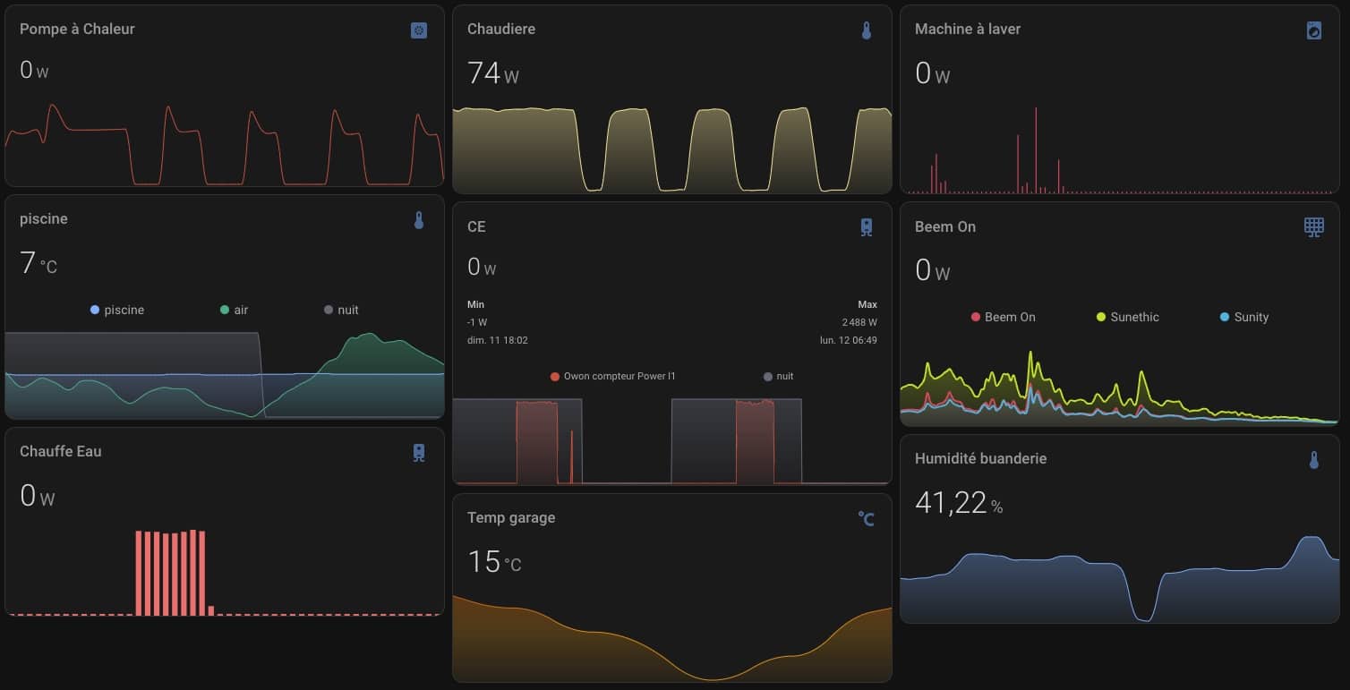Screen dimensions: 1350x690
Task: Open the Chauffe Eau card title
Action: pyautogui.click(x=61, y=451)
